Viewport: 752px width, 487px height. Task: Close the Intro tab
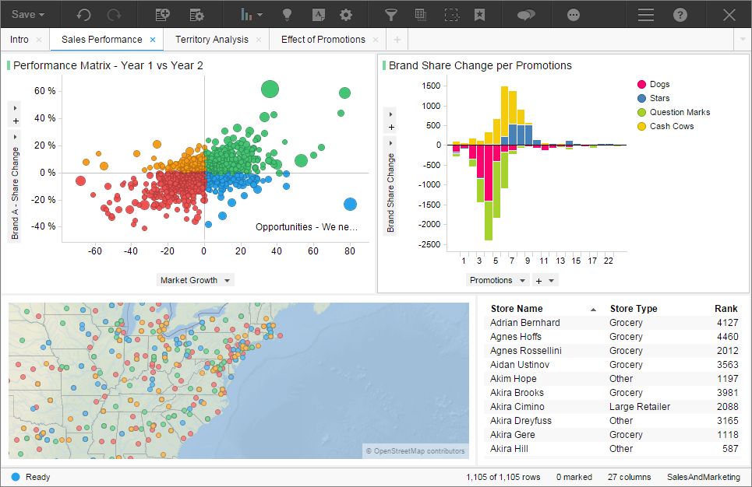coord(40,40)
